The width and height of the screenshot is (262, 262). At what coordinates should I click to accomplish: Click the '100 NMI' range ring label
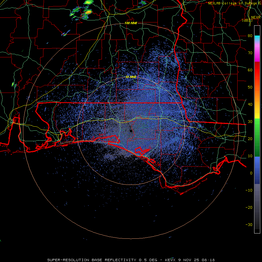pos(131,23)
